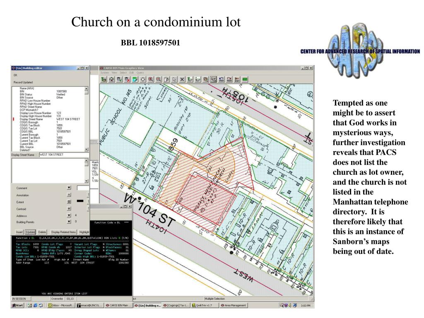Switch to Area Management taskbar item
The image size is (424, 318).
(x=234, y=305)
